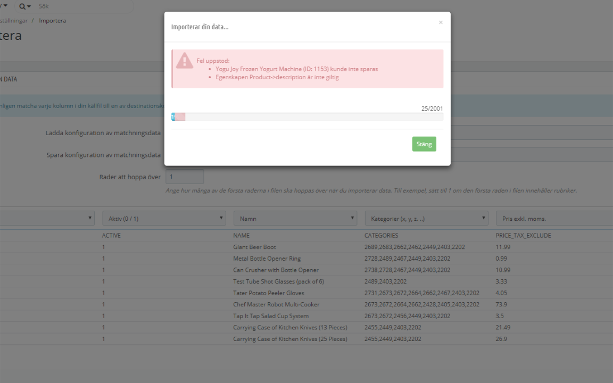Image resolution: width=613 pixels, height=383 pixels.
Task: Click the ACTIVE column header
Action: click(x=111, y=235)
